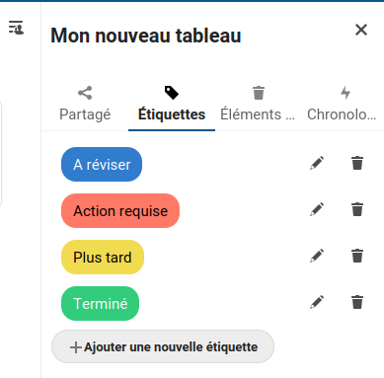Edit the "A réviser" label
Viewport: 384px width, 378px height.
tap(317, 163)
